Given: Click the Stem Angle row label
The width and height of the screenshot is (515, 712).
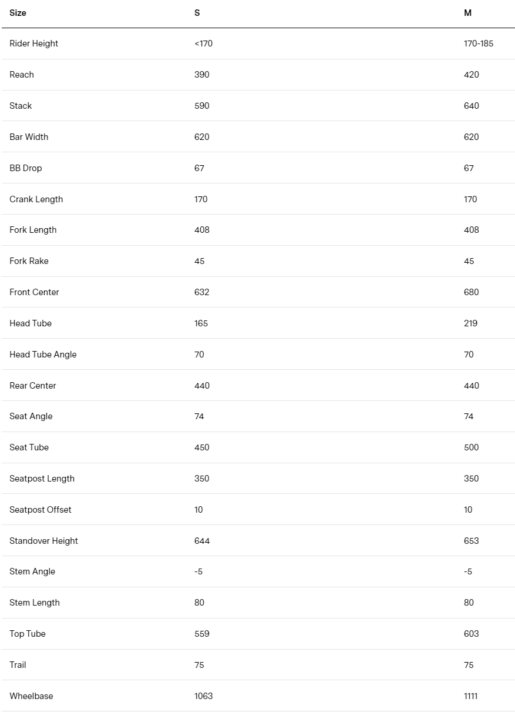Looking at the screenshot, I should pyautogui.click(x=32, y=571).
